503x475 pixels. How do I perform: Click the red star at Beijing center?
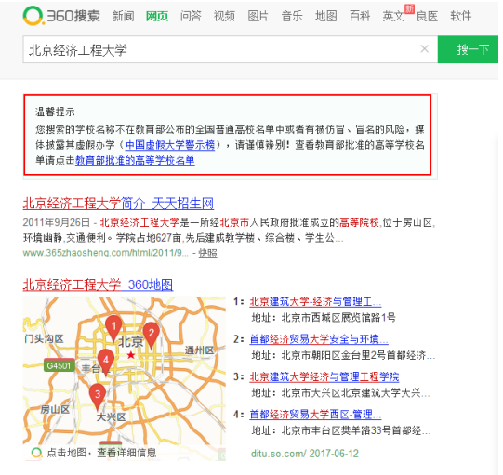pyautogui.click(x=130, y=355)
